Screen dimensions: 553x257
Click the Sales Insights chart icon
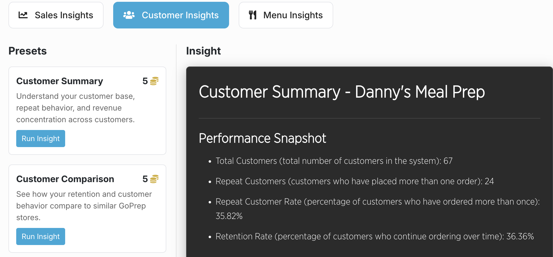(23, 15)
